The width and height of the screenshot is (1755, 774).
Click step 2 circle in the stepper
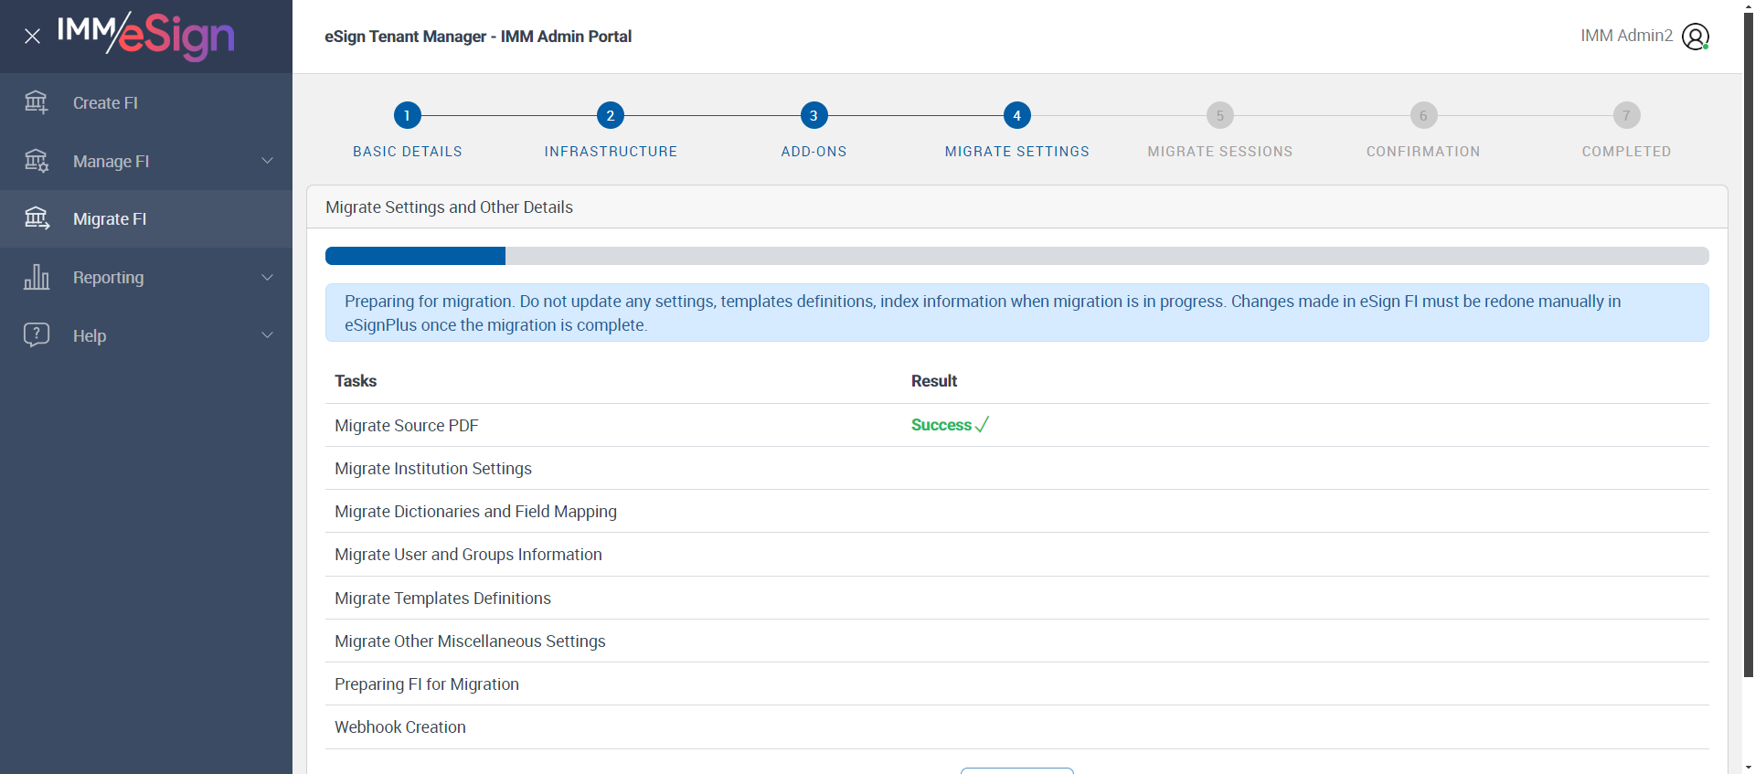click(611, 115)
